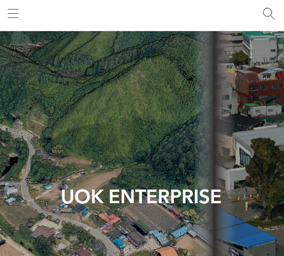Screen dimensions: 284x256
Task: Click the white high-rise with green roof
Action: click(262, 47)
